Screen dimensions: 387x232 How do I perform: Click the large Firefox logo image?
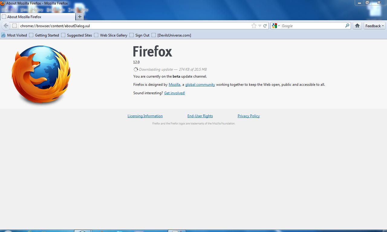[x=41, y=75]
